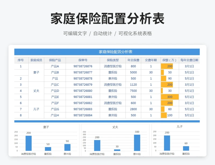Image resolution: width=215 pixels, height=165 pixels.
Task: Click the 200 bar in 儿子 chart
Action: [x=167, y=143]
